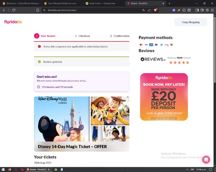Image resolution: width=216 pixels, height=172 pixels.
Task: Toggle the browser sidebar panel icon
Action: 197,10
